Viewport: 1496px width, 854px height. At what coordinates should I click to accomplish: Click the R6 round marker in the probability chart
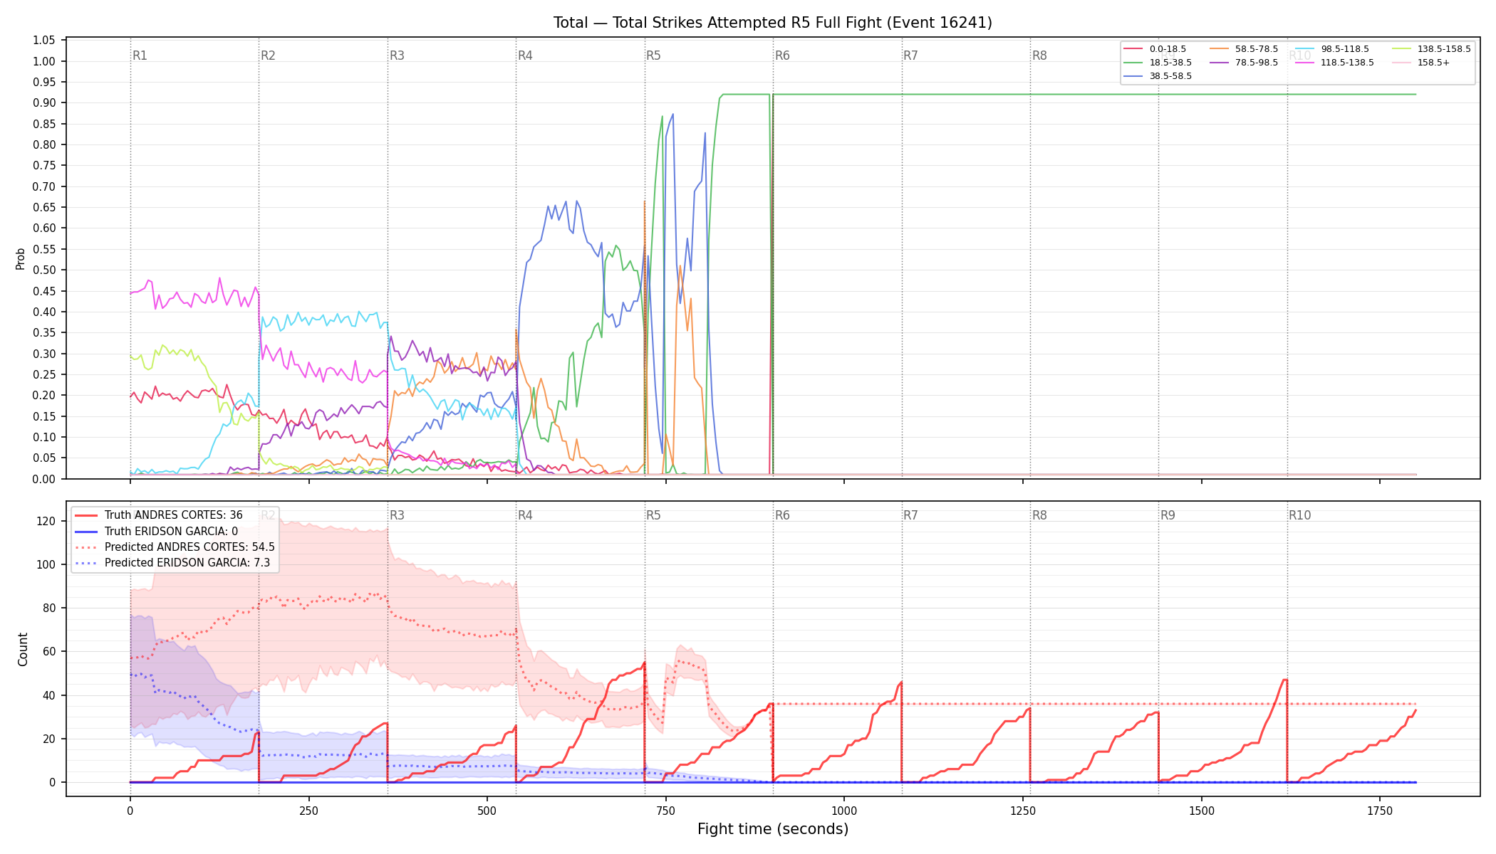[782, 56]
